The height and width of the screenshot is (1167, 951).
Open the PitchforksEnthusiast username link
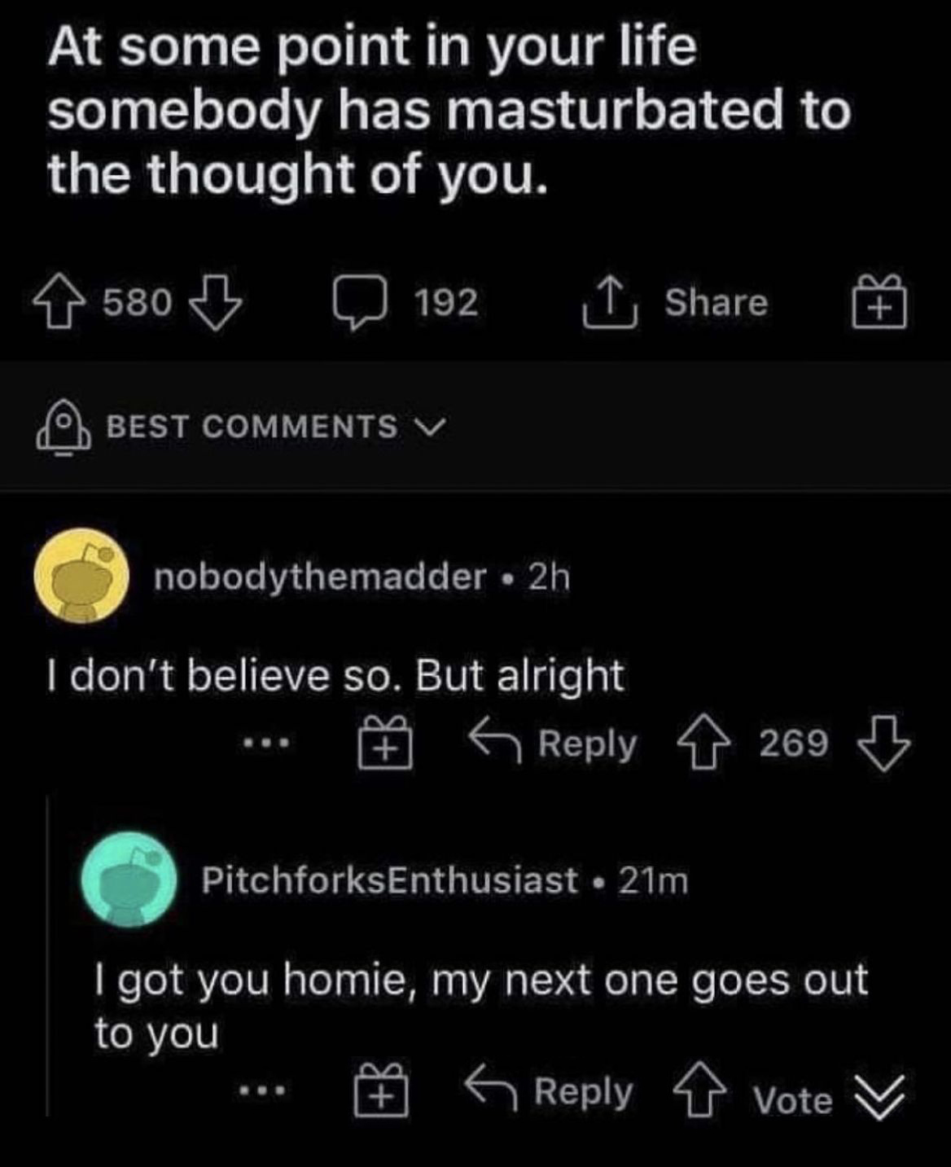click(x=389, y=880)
